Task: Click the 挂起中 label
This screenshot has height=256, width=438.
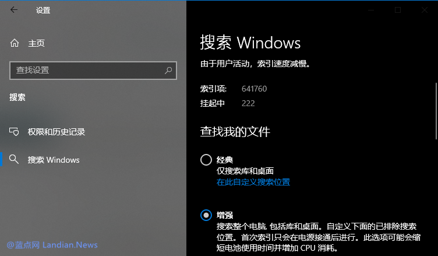Action: [x=212, y=103]
